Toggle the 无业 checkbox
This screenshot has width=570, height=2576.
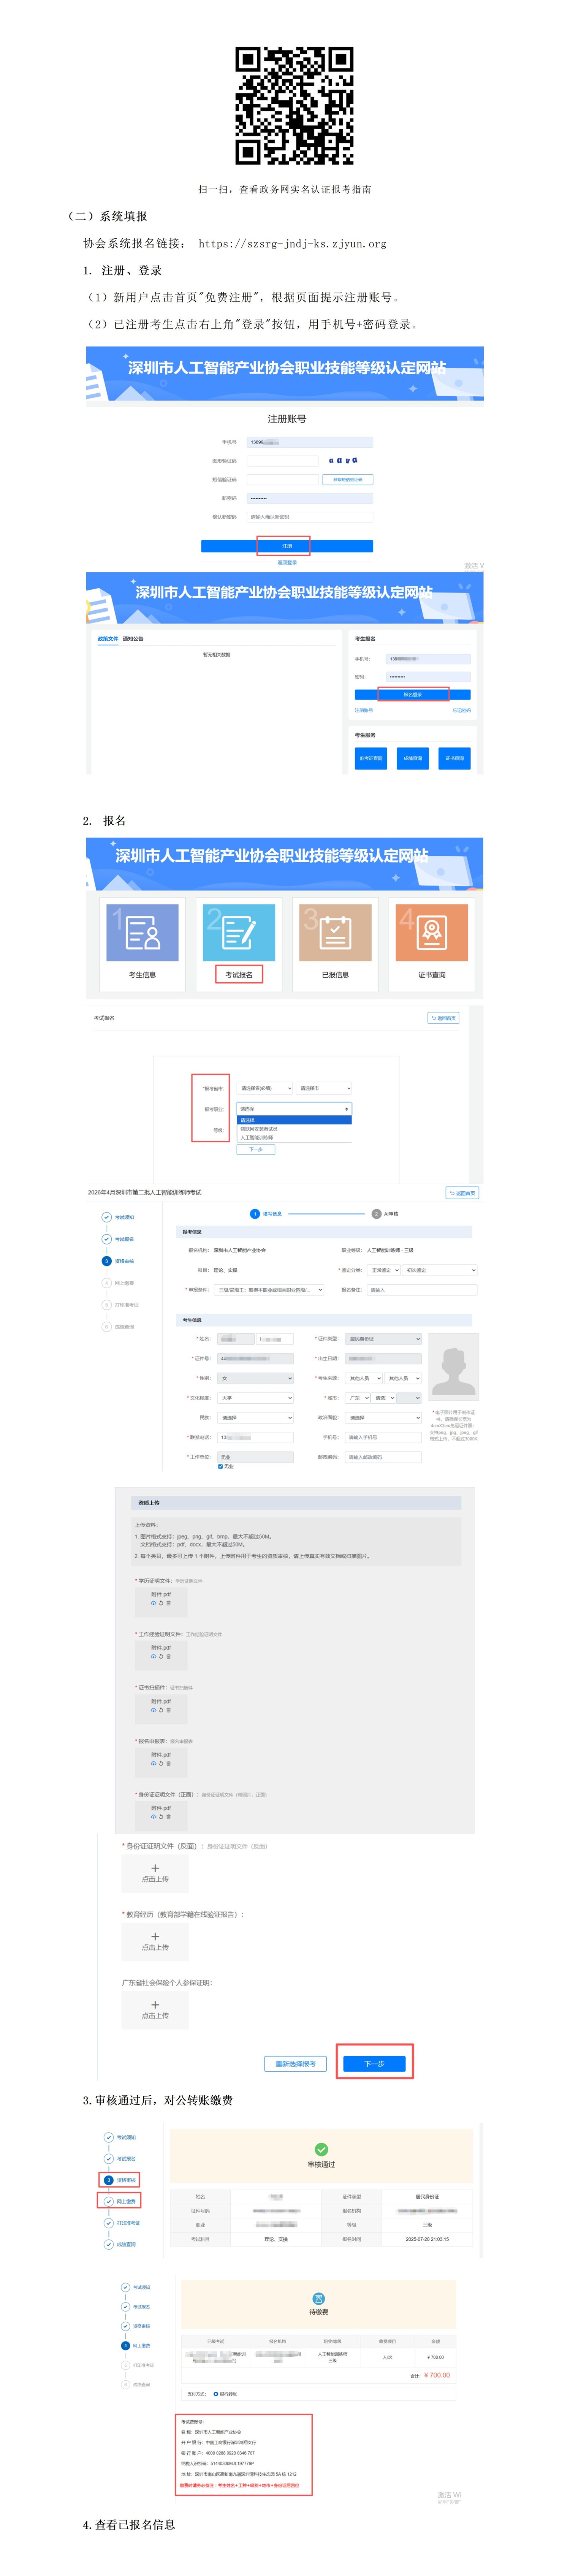[221, 1467]
